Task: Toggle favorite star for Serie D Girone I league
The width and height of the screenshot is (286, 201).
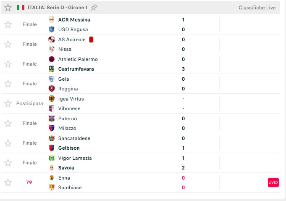Action: tap(8, 8)
